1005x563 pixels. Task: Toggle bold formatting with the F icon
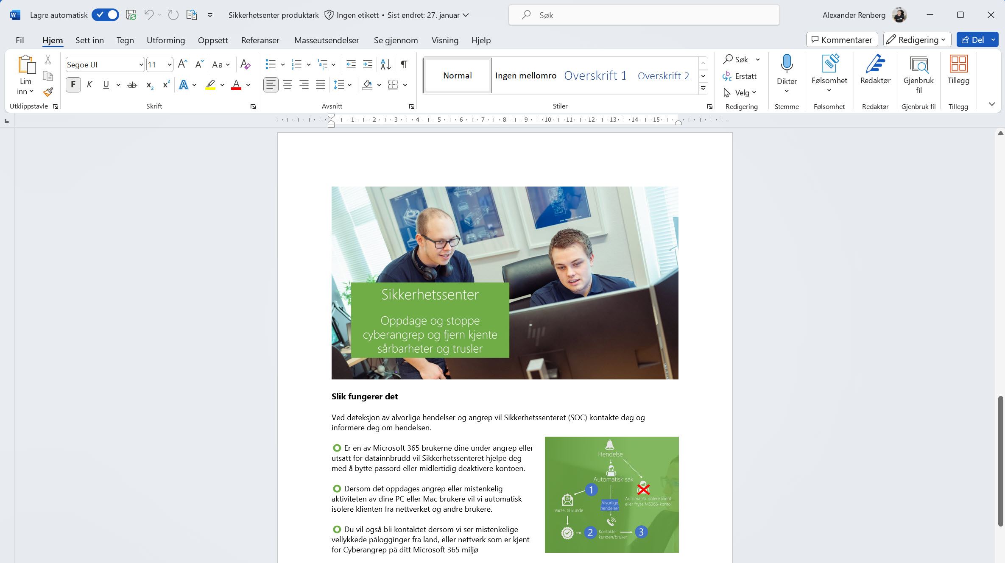point(73,84)
